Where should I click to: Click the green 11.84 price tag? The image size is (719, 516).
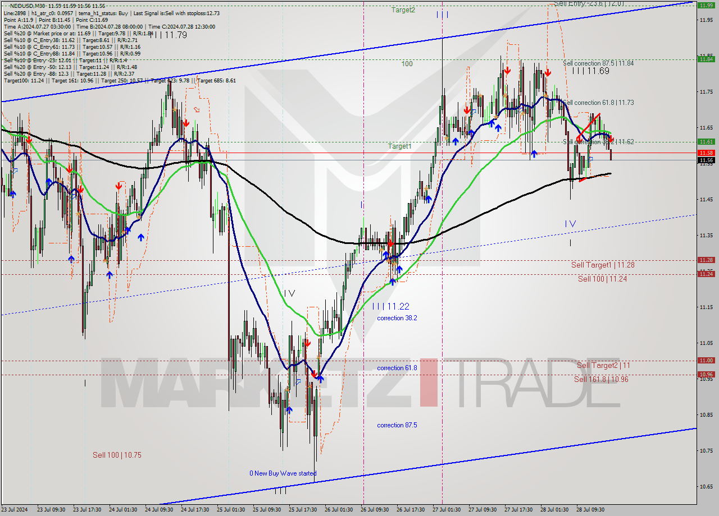tap(706, 59)
